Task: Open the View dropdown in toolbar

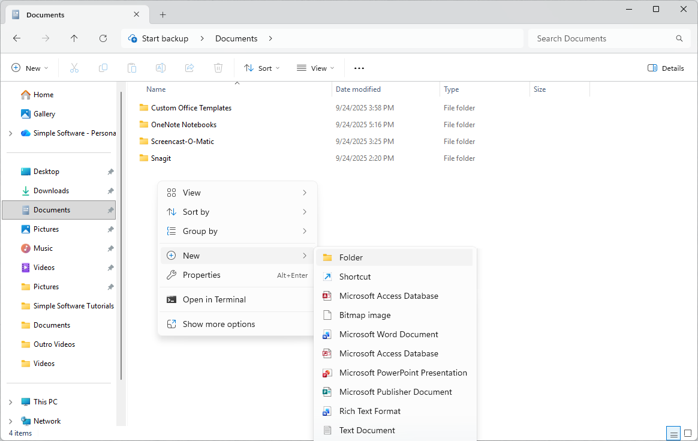Action: click(x=315, y=68)
